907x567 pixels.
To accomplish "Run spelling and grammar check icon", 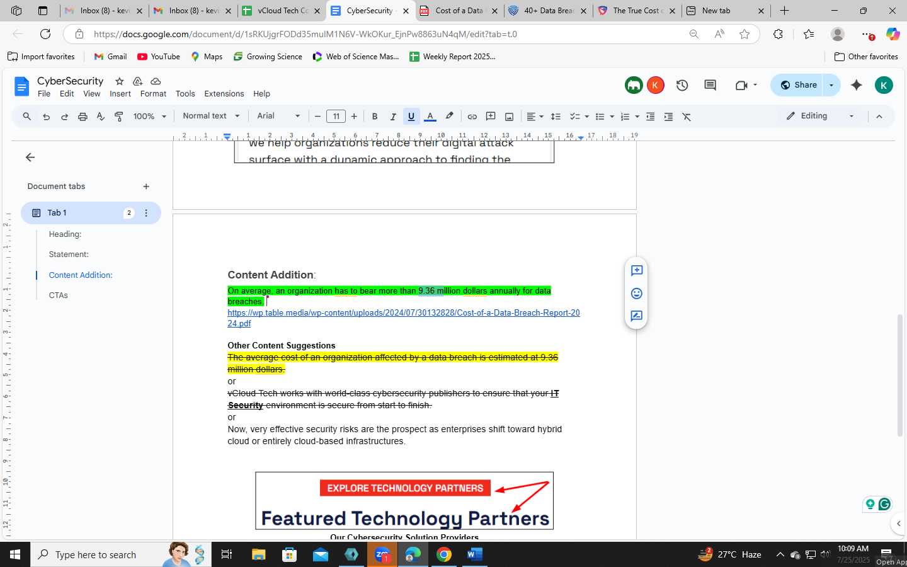I will pyautogui.click(x=101, y=117).
